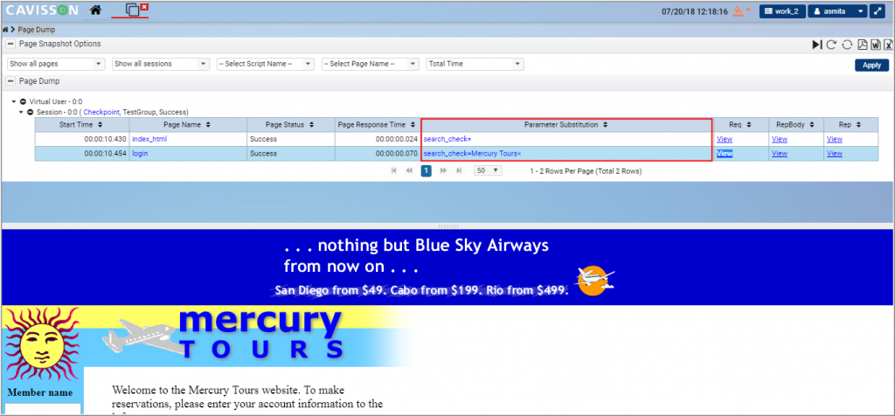This screenshot has width=895, height=416.
Task: Open the 50 rows-per-page dropdown
Action: pos(488,170)
